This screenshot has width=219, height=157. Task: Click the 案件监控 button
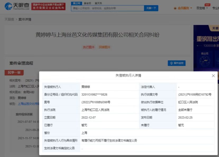tap(177, 63)
